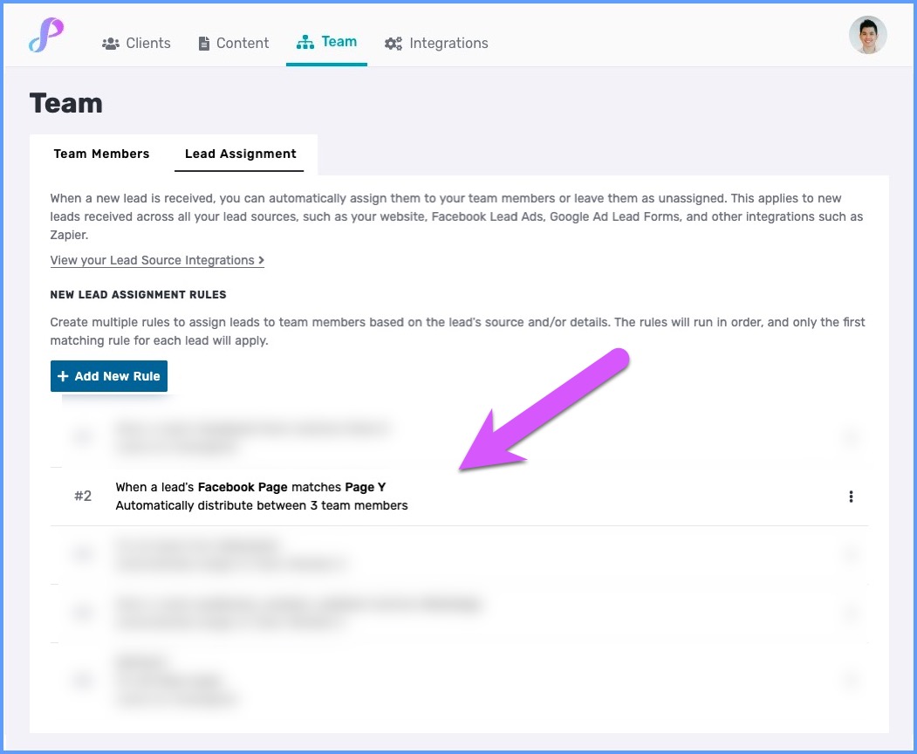Open the options menu for rule #2

click(851, 497)
